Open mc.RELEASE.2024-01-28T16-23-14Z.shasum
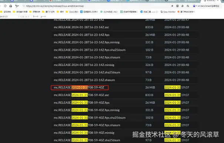 (84, 80)
